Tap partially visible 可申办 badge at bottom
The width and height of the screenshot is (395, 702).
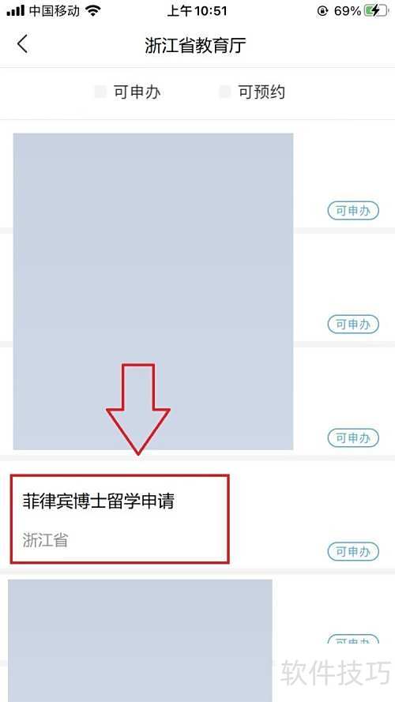click(353, 640)
